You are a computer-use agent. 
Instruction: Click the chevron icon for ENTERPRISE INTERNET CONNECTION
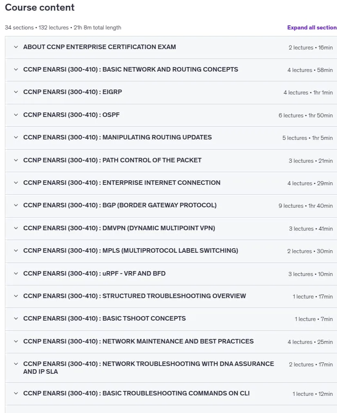(x=16, y=183)
